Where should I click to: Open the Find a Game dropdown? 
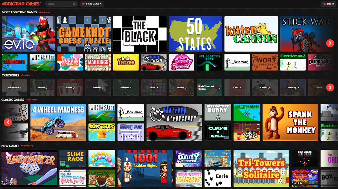pyautogui.click(x=92, y=4)
